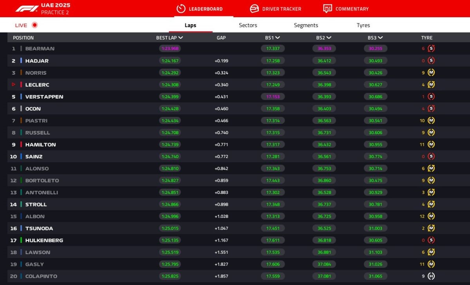Click Hadjar's blue team color bar
Image resolution: width=470 pixels, height=285 pixels.
(x=21, y=61)
